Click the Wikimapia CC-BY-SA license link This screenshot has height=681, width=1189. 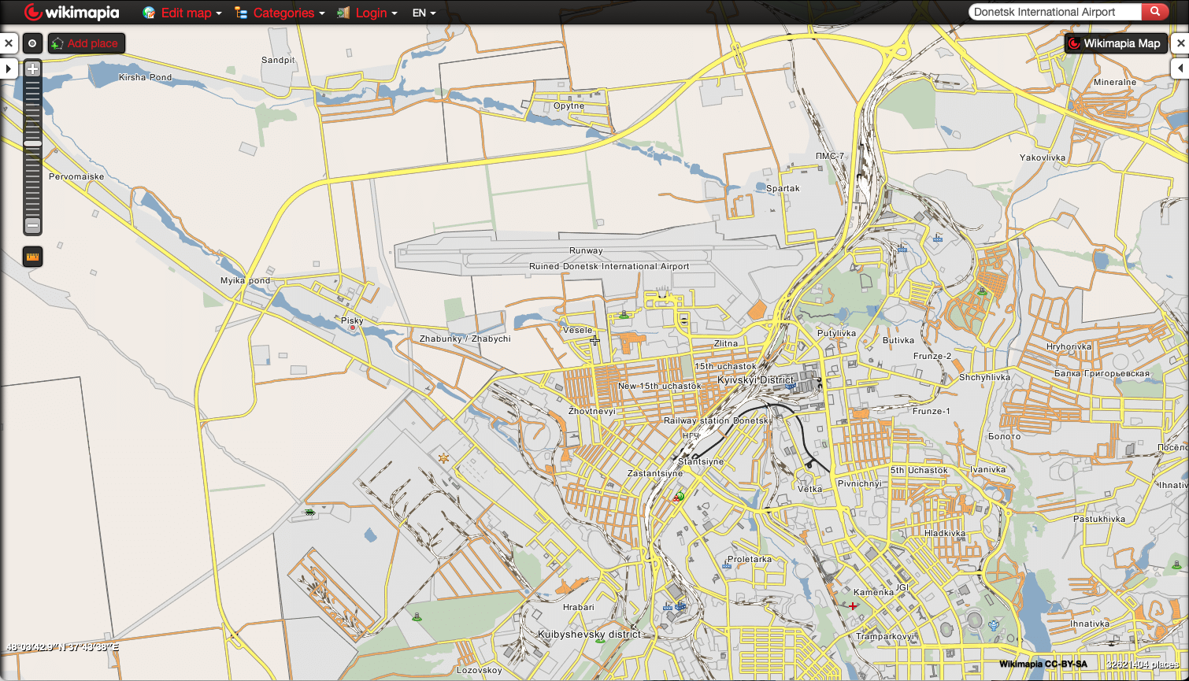tap(1043, 664)
